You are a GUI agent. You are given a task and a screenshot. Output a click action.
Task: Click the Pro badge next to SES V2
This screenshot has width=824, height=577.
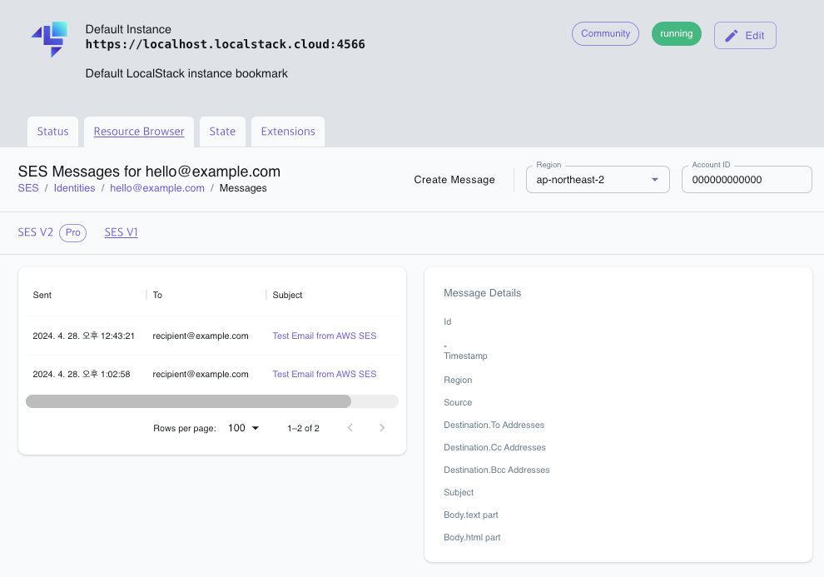pyautogui.click(x=73, y=232)
